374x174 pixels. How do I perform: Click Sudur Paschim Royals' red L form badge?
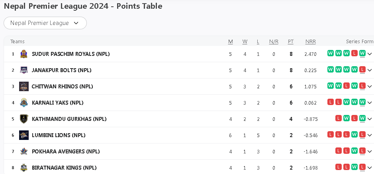pos(354,53)
